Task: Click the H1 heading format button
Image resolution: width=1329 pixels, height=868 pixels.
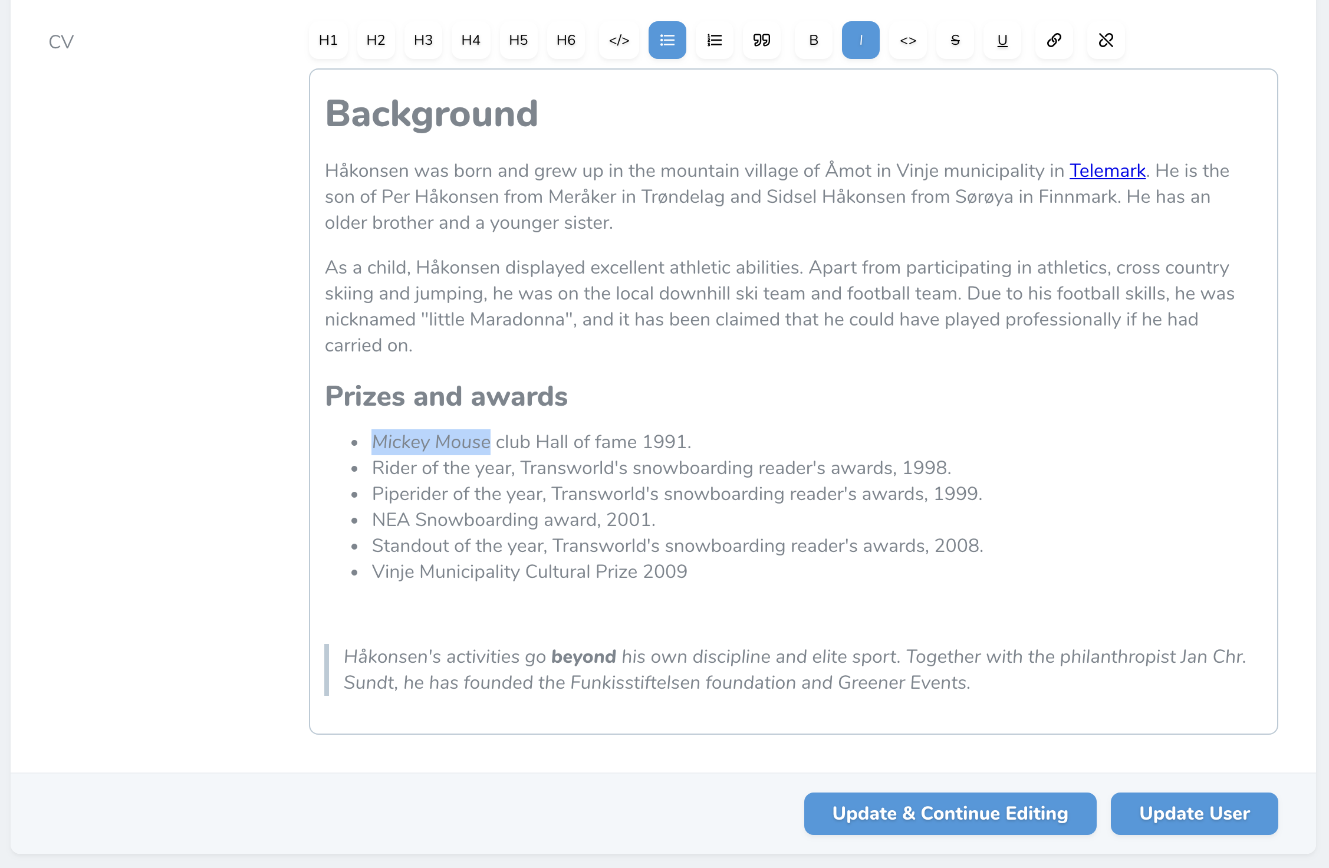Action: point(327,40)
